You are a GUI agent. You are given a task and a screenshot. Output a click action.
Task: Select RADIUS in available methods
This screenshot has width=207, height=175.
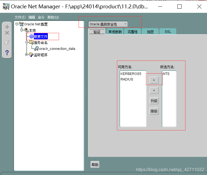[x=127, y=79]
